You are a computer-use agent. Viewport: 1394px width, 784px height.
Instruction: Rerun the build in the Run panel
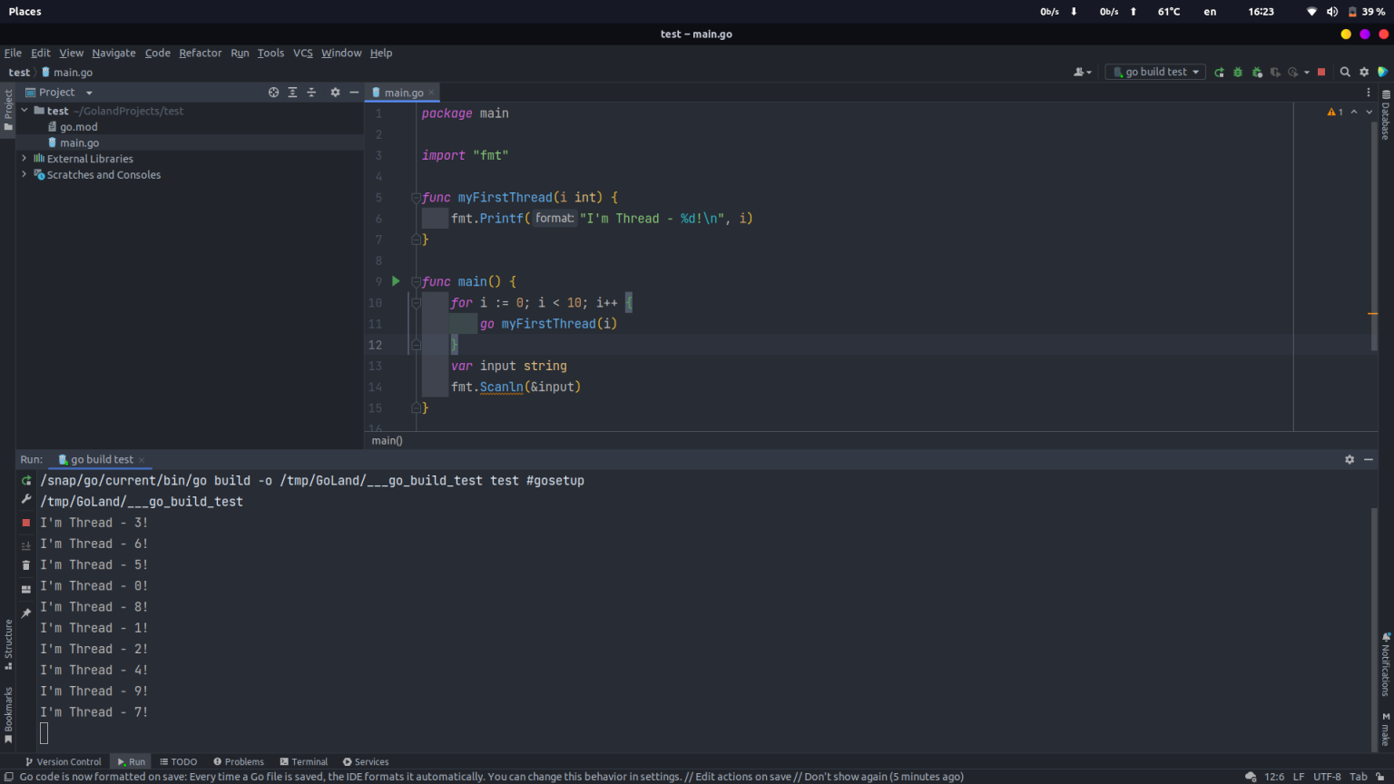25,480
